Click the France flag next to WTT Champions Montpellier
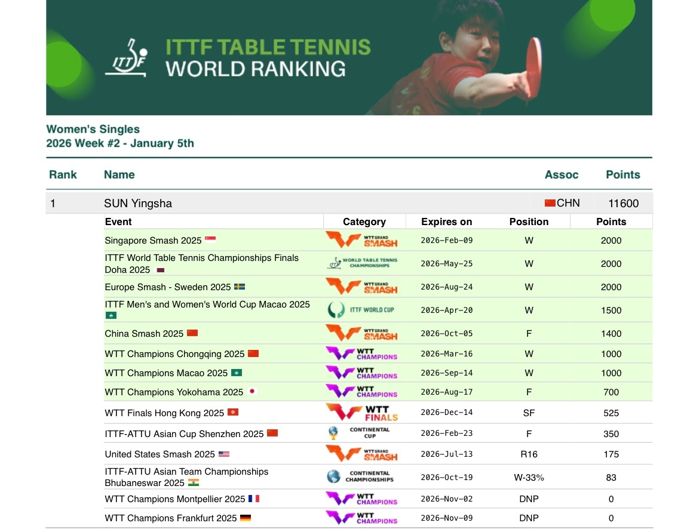This screenshot has width=687, height=532. 254,499
